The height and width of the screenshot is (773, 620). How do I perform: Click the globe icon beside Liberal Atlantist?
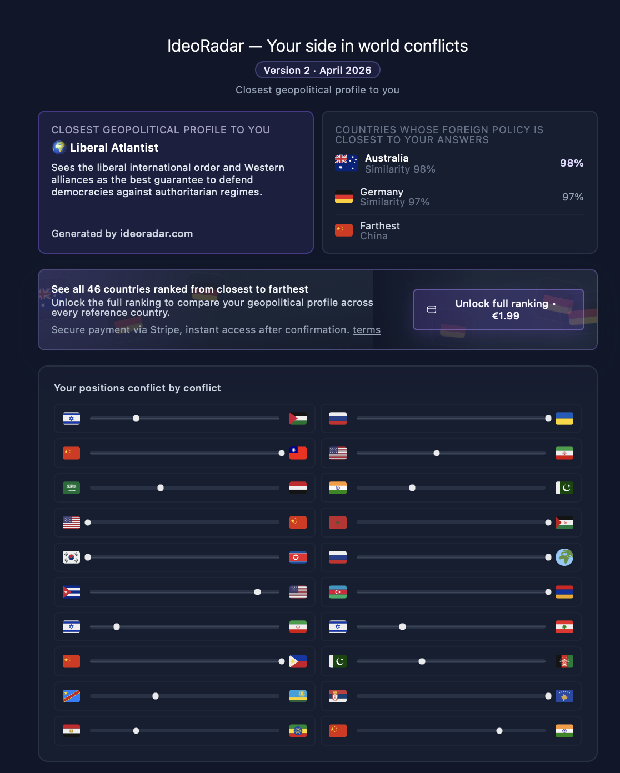pyautogui.click(x=59, y=147)
